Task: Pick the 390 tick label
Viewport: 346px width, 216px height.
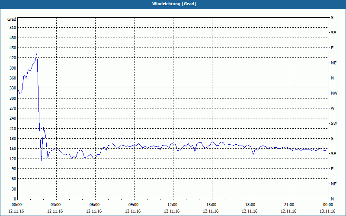Action: point(13,68)
